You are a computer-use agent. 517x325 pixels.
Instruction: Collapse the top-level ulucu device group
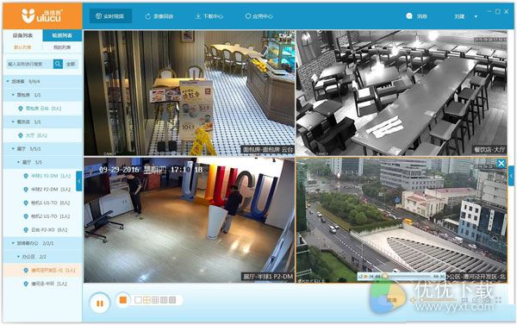pyautogui.click(x=8, y=81)
